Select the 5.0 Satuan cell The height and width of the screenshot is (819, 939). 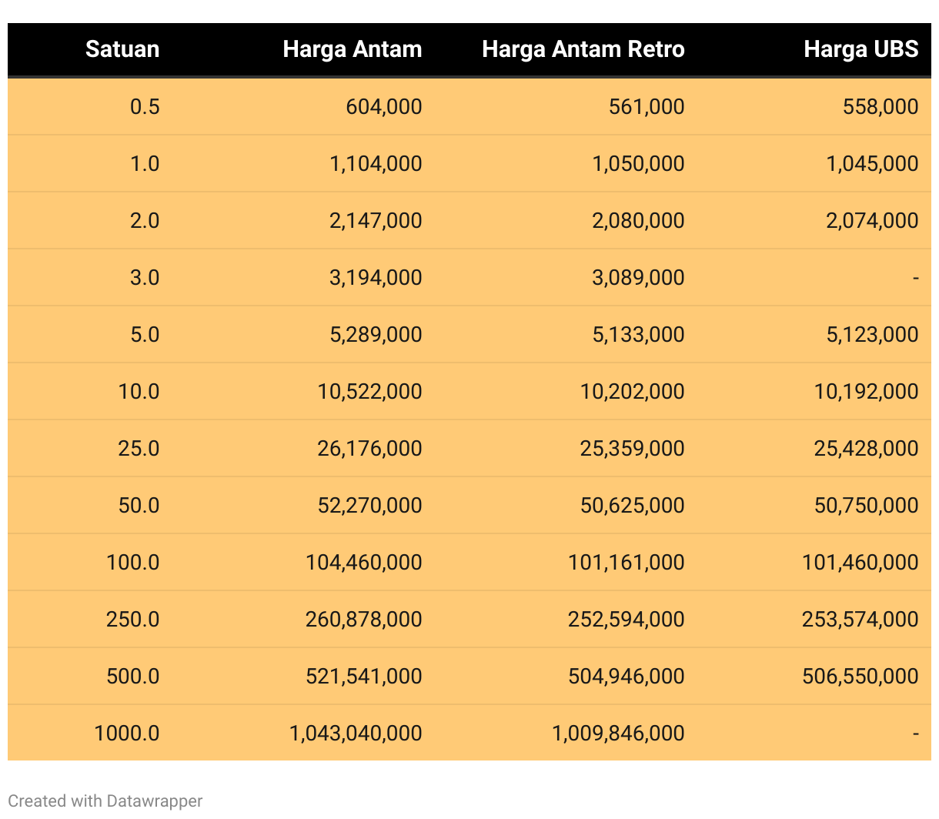[145, 334]
